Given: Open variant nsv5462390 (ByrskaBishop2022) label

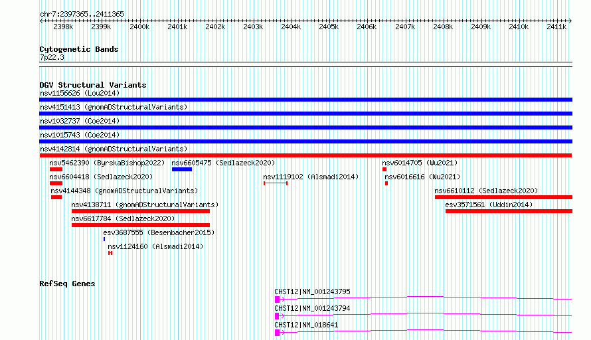Looking at the screenshot, I should coord(107,163).
